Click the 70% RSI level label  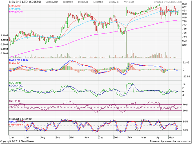[x=185, y=105]
